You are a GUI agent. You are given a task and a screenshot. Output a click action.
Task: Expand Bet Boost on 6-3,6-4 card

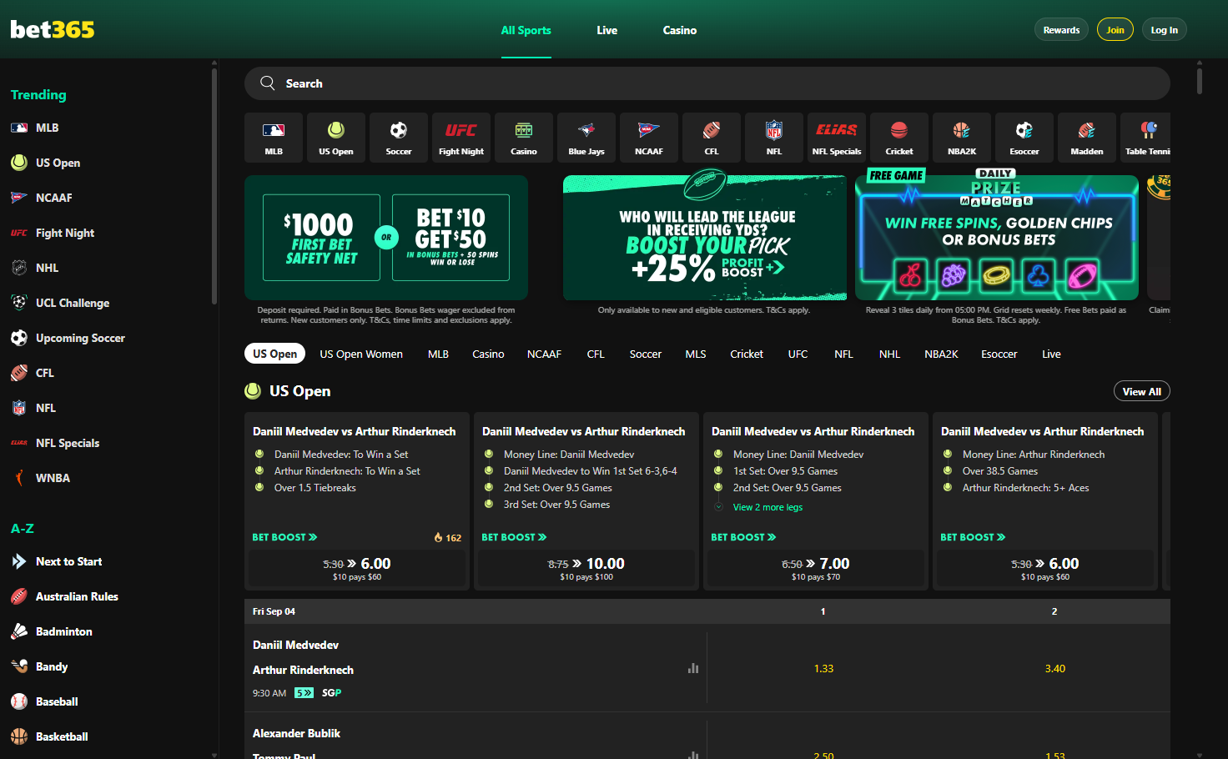pos(514,537)
